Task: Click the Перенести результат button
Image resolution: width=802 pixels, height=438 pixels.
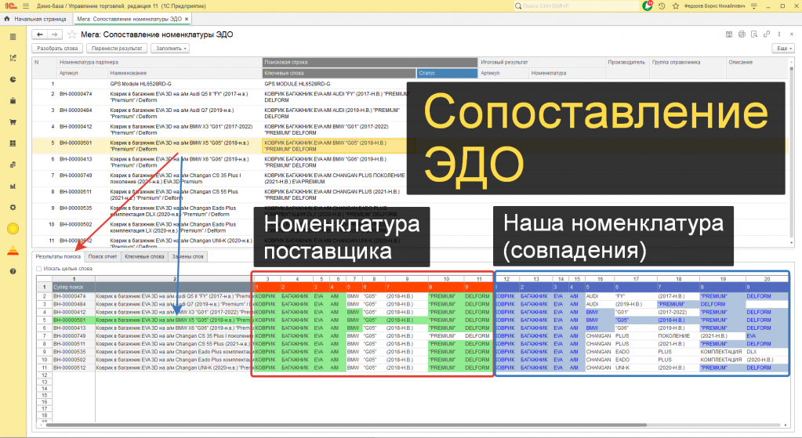Action: (117, 48)
